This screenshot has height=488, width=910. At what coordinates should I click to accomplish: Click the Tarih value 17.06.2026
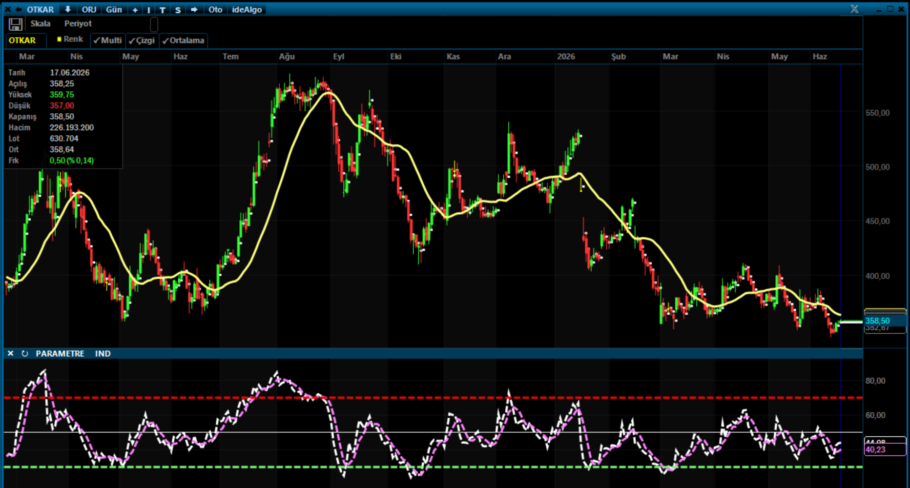pyautogui.click(x=69, y=73)
